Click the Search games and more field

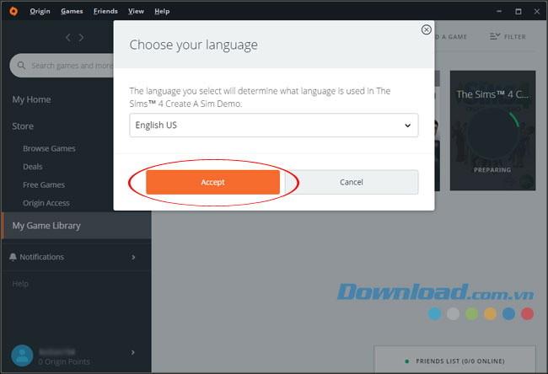point(62,66)
